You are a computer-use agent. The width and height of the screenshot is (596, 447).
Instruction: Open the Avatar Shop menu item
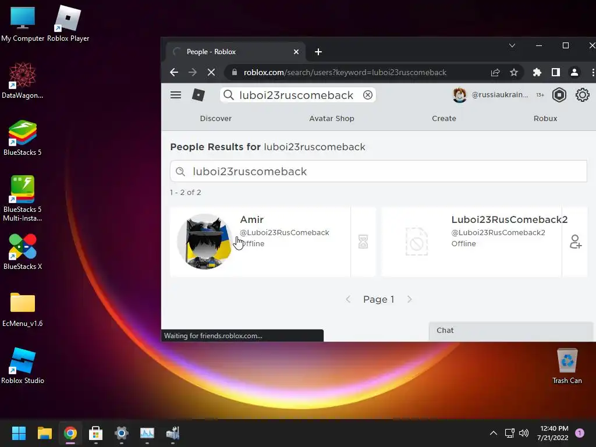[x=331, y=119]
